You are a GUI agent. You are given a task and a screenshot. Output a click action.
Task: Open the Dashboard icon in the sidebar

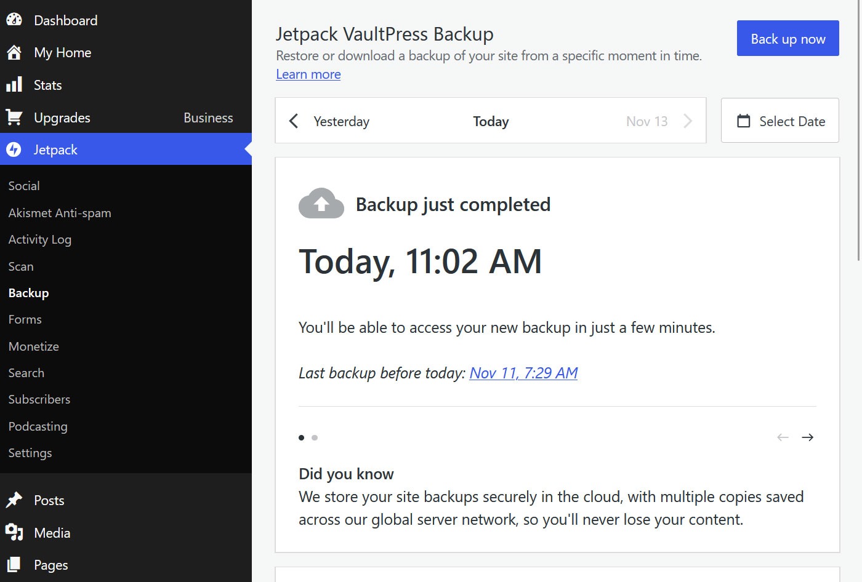pos(15,20)
